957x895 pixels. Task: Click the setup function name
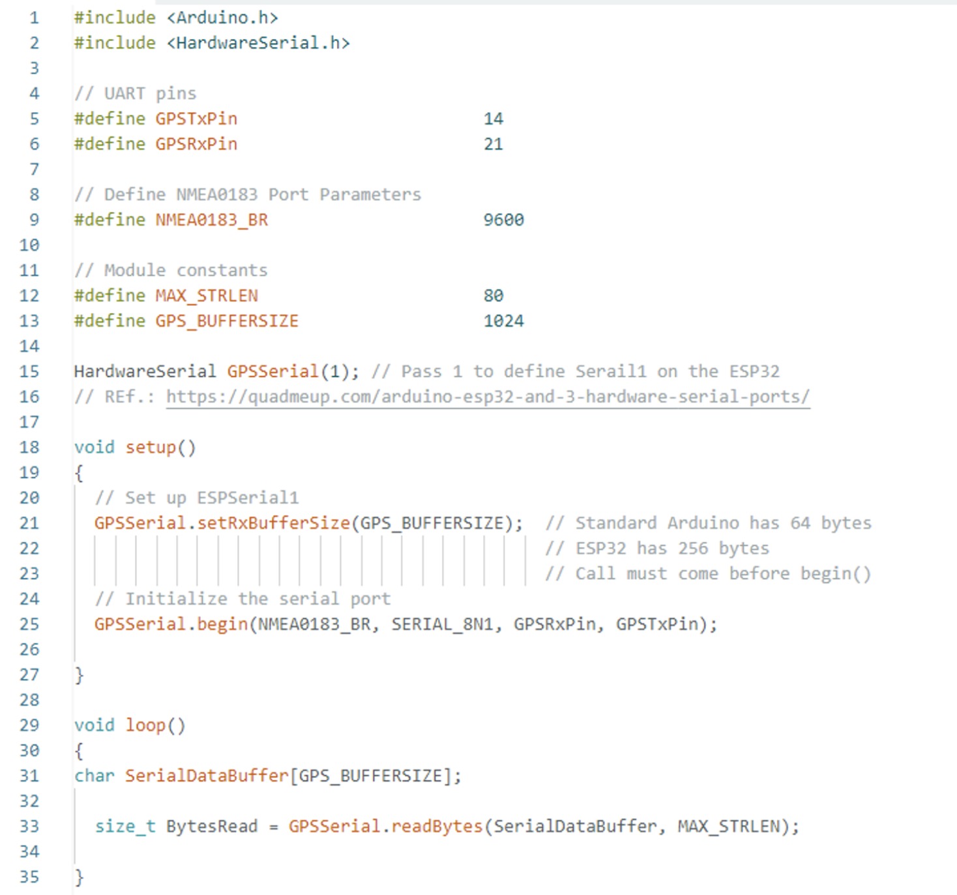click(x=151, y=447)
